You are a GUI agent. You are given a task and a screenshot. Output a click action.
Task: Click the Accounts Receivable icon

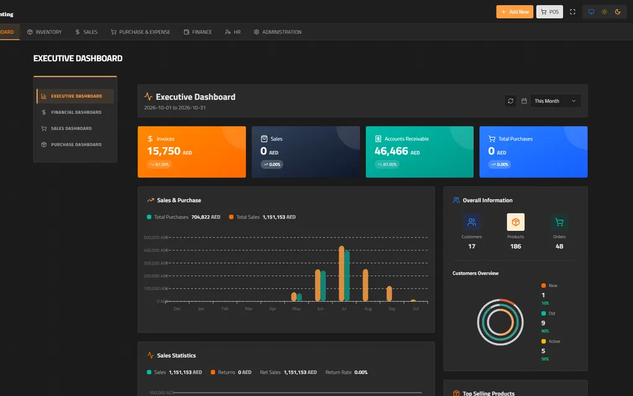378,139
